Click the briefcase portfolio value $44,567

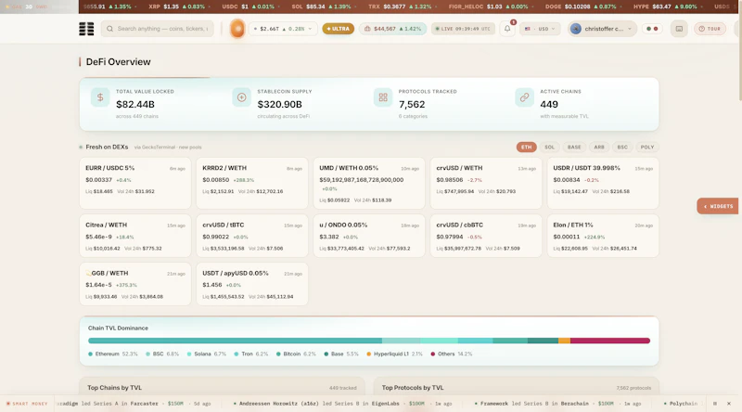392,29
